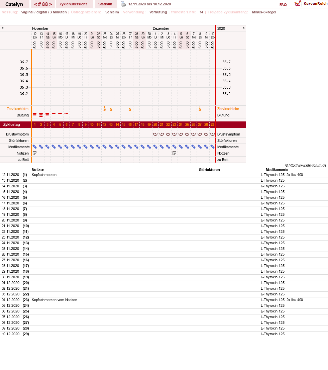
Task: Open the FAQ link
Action: (x=283, y=4)
